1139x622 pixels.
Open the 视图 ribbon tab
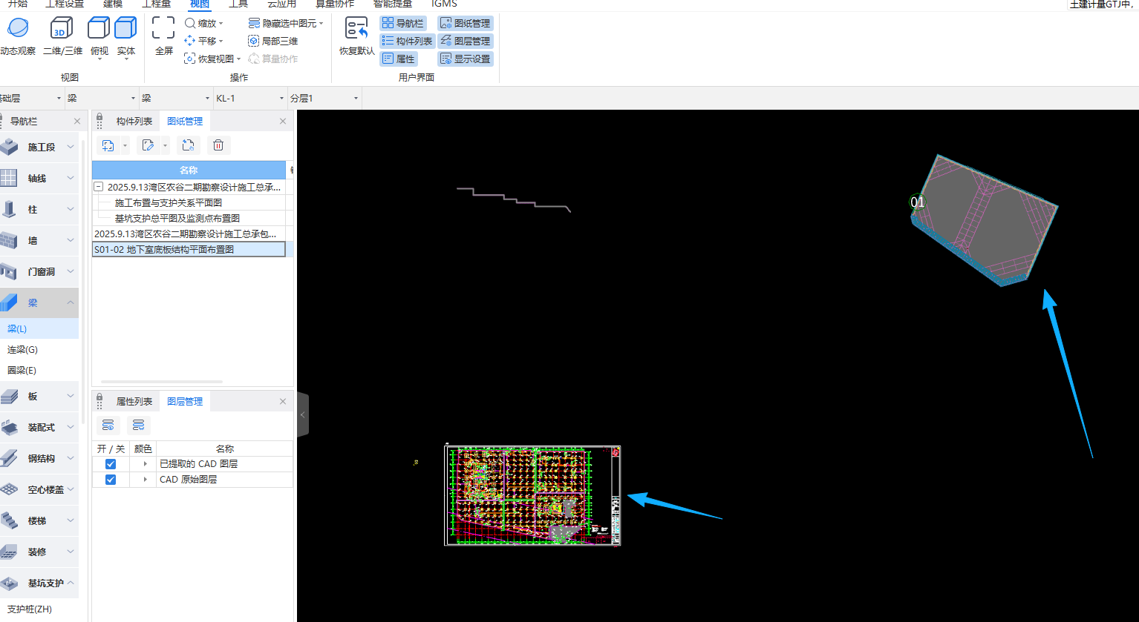click(200, 4)
